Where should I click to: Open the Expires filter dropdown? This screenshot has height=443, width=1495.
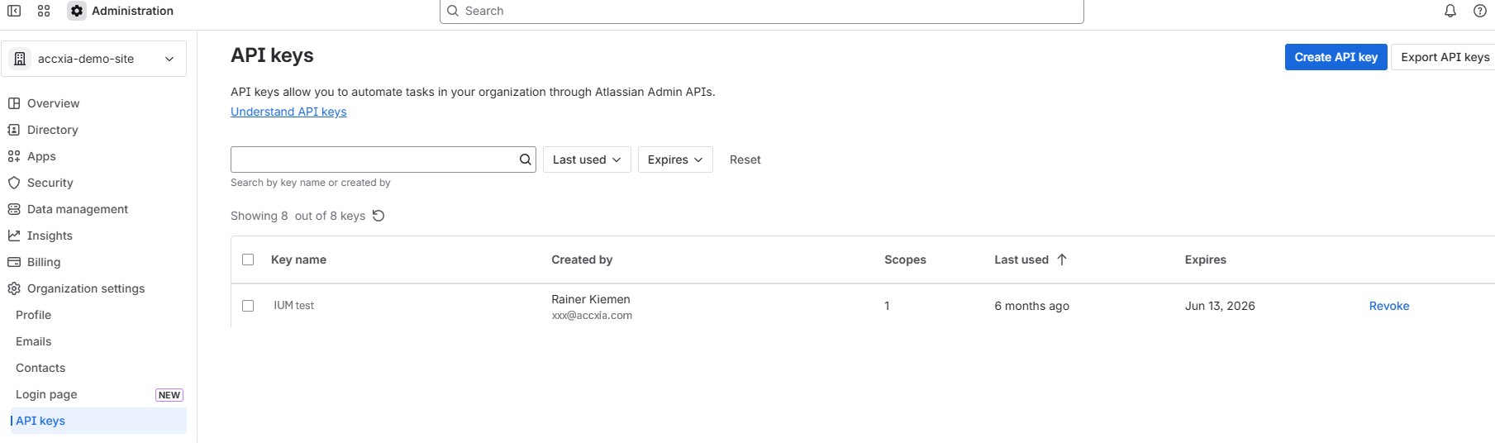(x=675, y=160)
